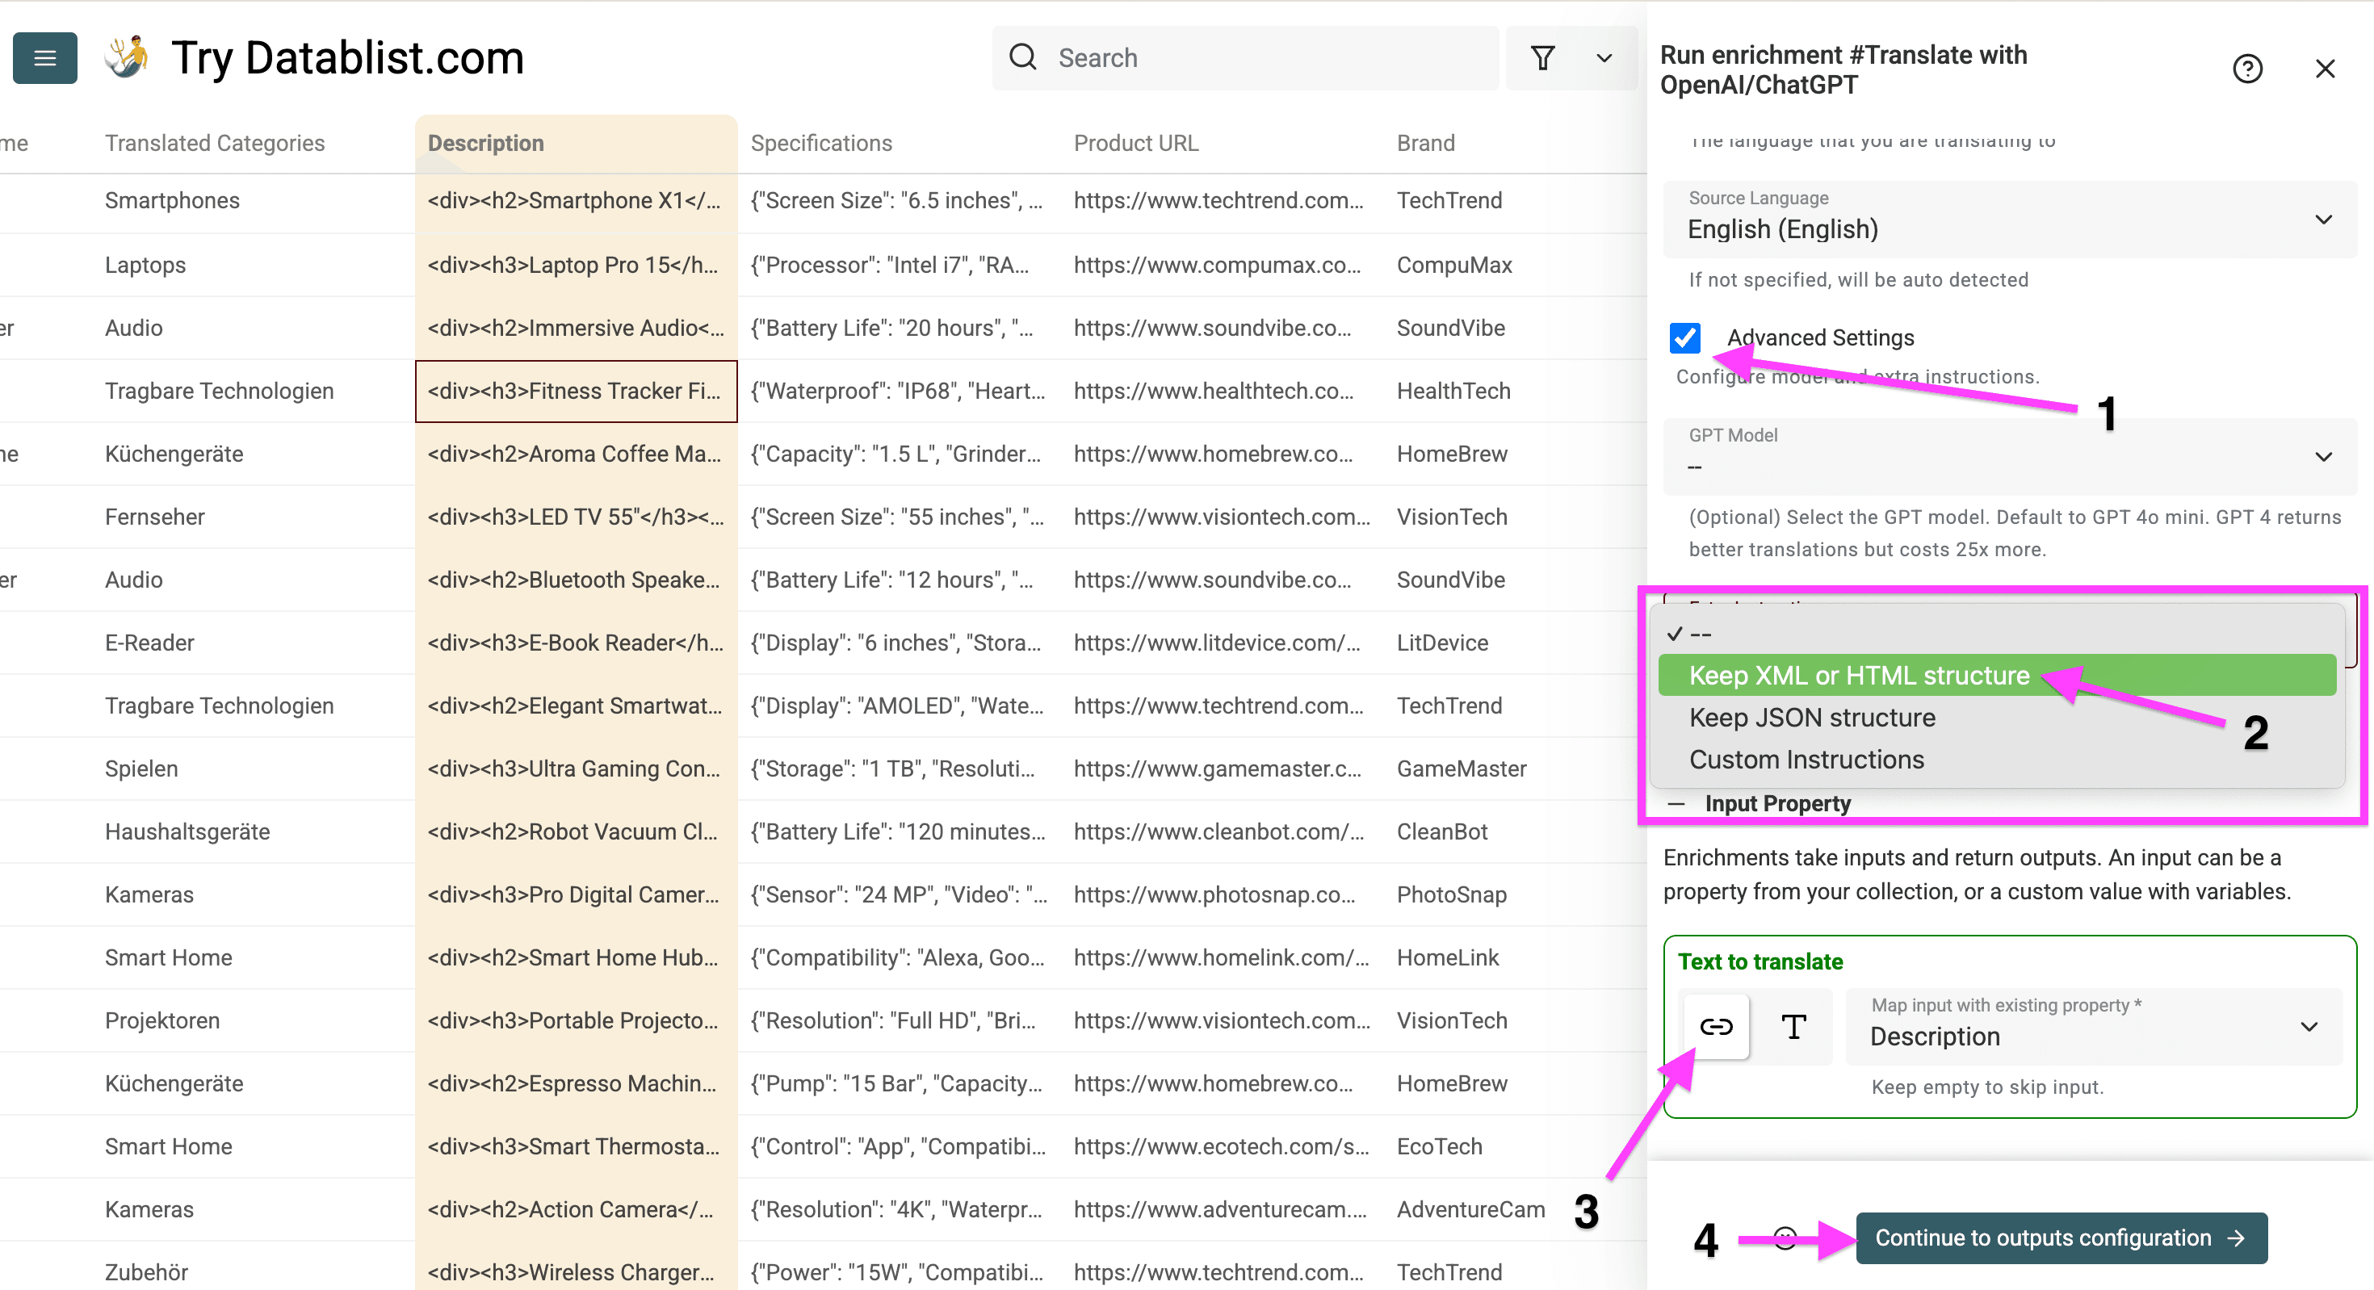Click Continue to outputs configuration
This screenshot has height=1290, width=2374.
tap(2061, 1238)
